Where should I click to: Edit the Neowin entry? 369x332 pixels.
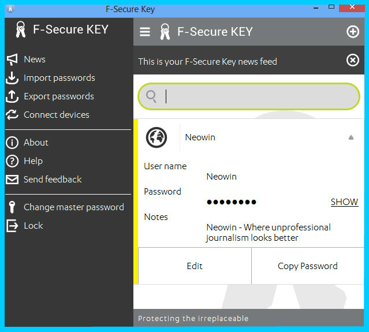click(x=195, y=266)
